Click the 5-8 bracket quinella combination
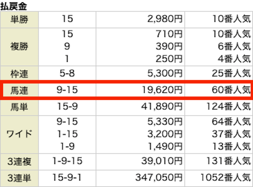Image resolution: width=253 pixels, height=187 pixels. click(67, 73)
